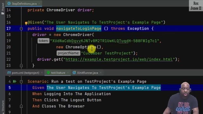The width and height of the screenshot is (203, 114).
Task: Close the JUnitRunner.java tab
Action: (101, 73)
